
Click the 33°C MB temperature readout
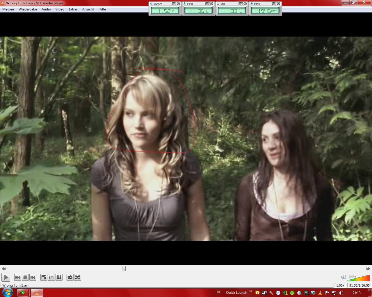232,11
